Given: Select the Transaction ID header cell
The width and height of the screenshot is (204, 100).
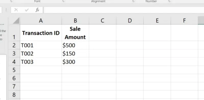Looking at the screenshot, I should tap(41, 33).
